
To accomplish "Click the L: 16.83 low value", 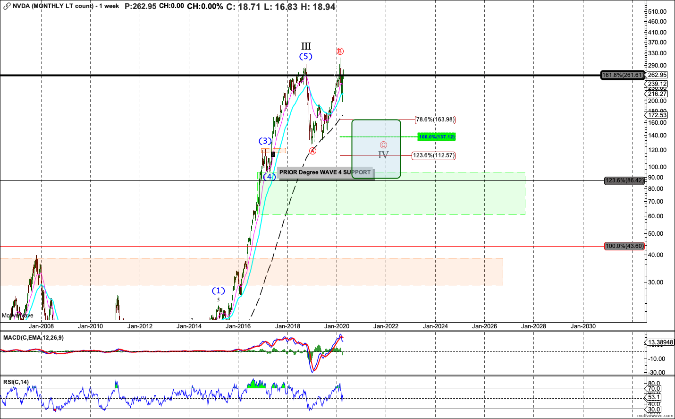I will point(280,7).
